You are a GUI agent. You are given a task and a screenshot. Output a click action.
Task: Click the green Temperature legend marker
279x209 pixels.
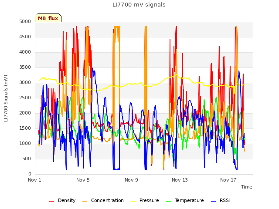(x=168, y=201)
